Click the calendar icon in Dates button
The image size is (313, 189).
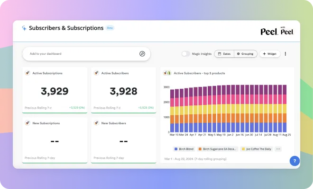(x=220, y=54)
